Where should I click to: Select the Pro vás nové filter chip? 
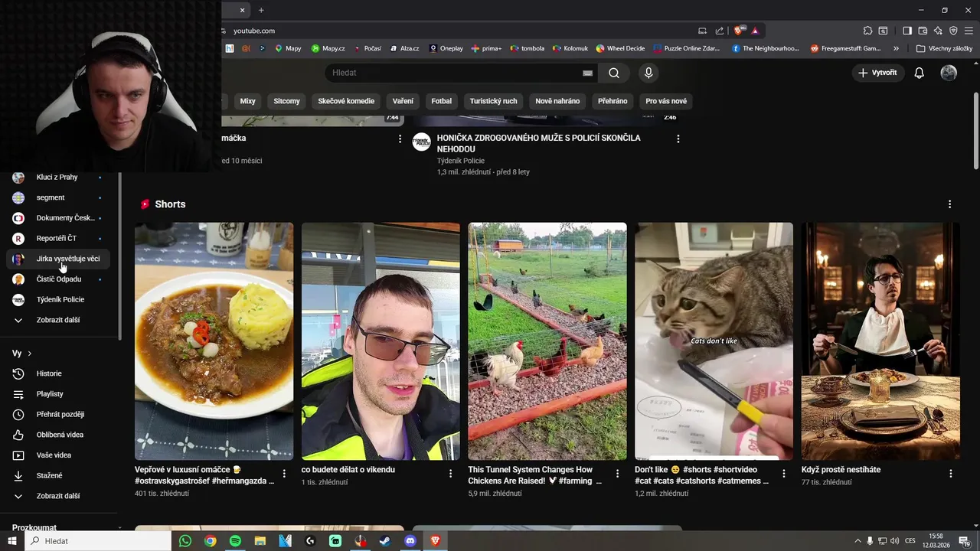point(666,101)
